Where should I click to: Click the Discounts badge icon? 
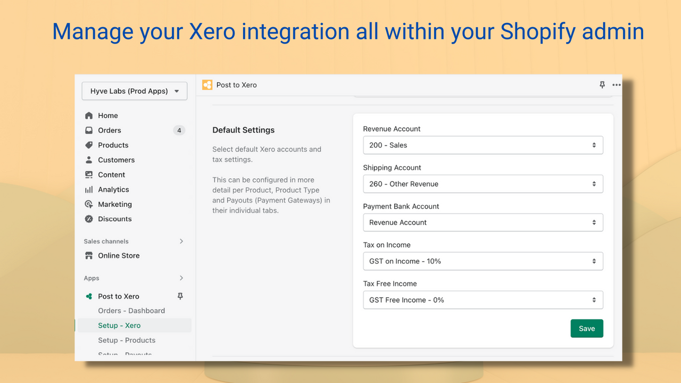point(89,219)
